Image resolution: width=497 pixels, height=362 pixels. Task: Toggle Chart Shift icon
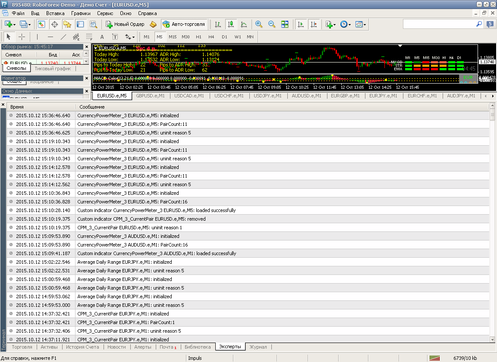(314, 25)
